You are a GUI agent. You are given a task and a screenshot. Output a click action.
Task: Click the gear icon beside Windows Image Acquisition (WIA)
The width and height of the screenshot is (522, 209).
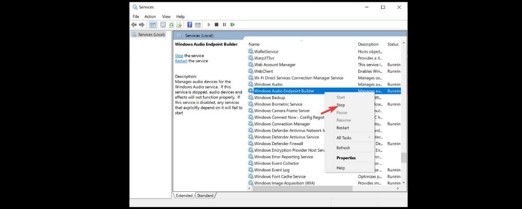(251, 183)
